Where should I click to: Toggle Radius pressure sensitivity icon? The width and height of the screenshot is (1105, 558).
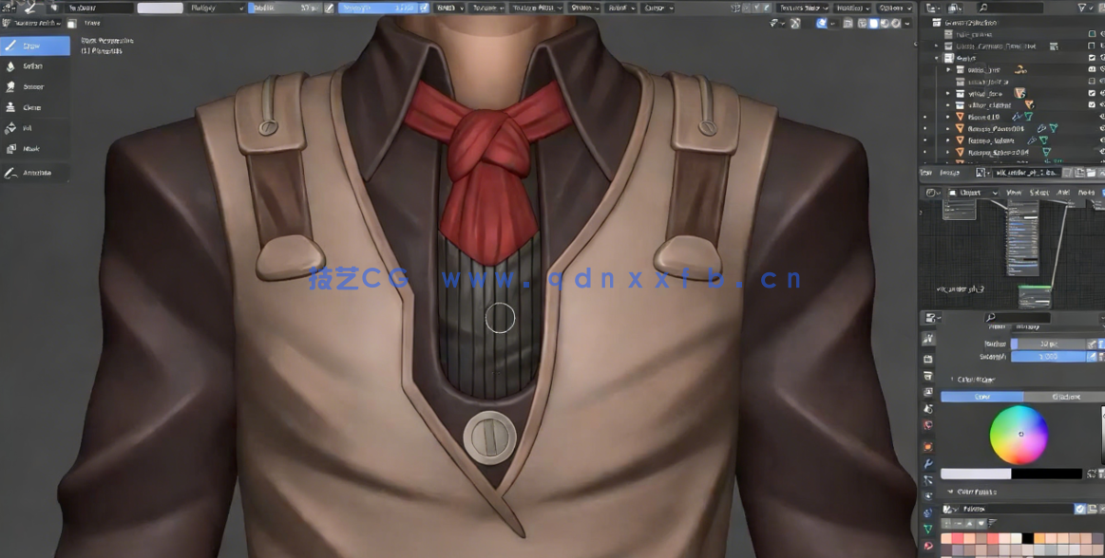pos(1092,344)
